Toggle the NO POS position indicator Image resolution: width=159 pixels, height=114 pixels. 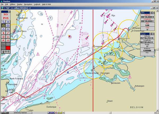[x=6, y=16]
